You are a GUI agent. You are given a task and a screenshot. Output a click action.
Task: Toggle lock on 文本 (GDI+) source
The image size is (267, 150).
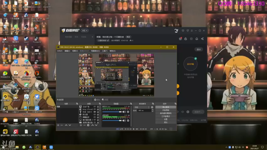pos(98,112)
